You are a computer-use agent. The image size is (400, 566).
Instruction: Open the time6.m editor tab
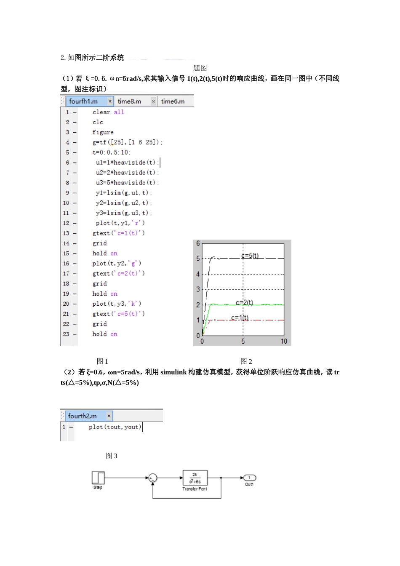(173, 101)
